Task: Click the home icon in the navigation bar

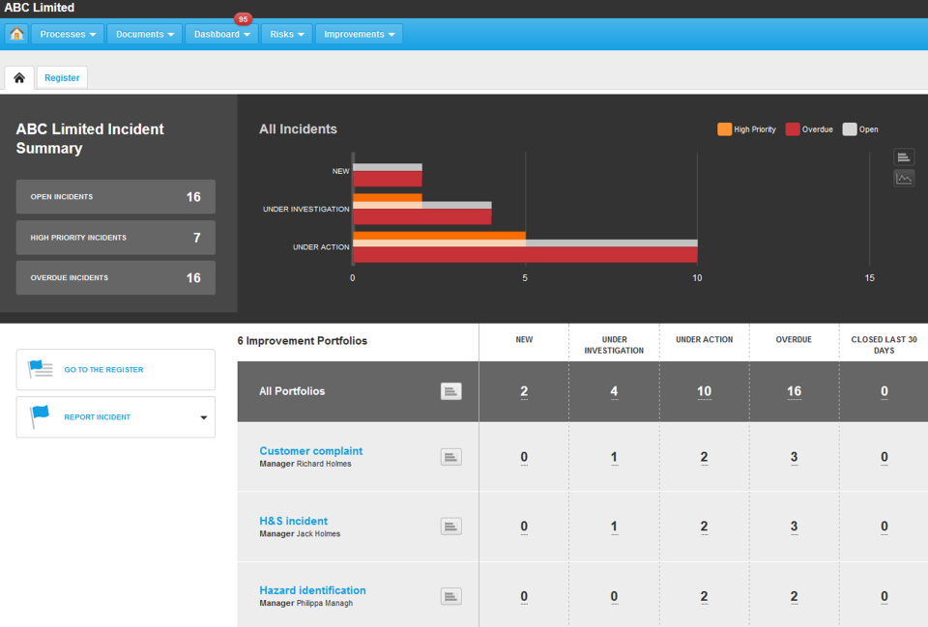Action: pos(15,33)
